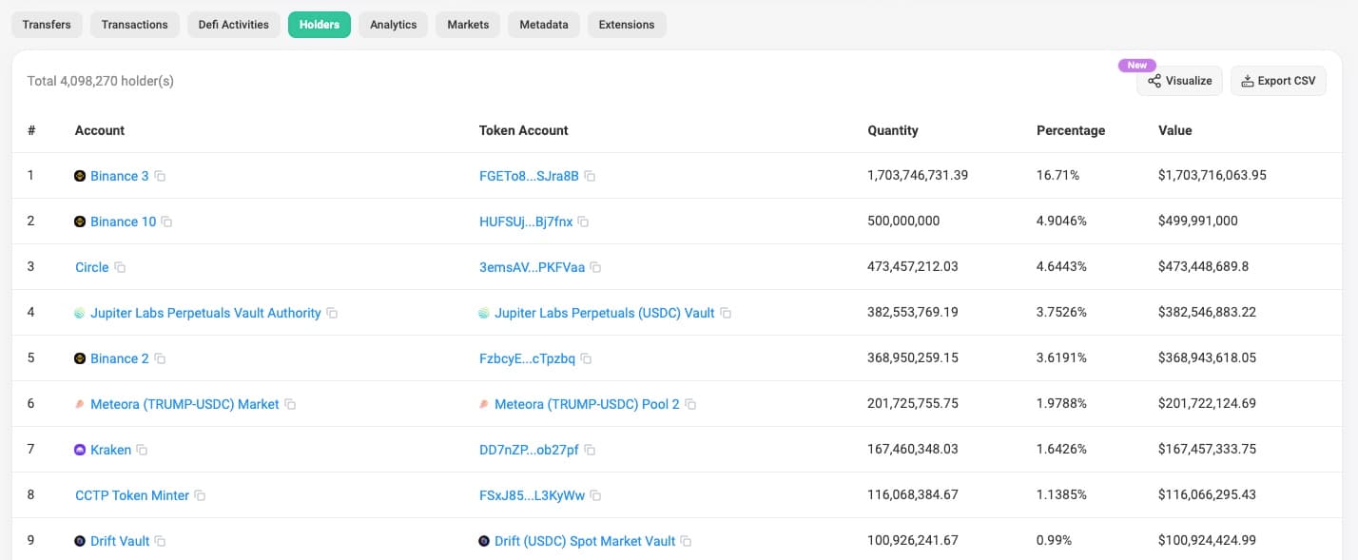The width and height of the screenshot is (1358, 560).
Task: Click the Percentage column header
Action: [1071, 130]
